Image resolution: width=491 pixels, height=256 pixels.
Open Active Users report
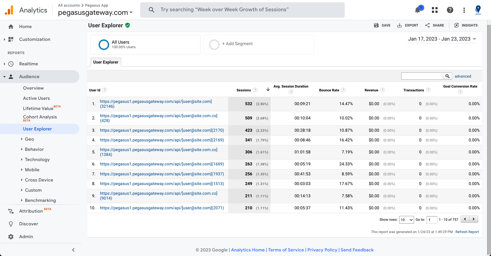point(36,98)
